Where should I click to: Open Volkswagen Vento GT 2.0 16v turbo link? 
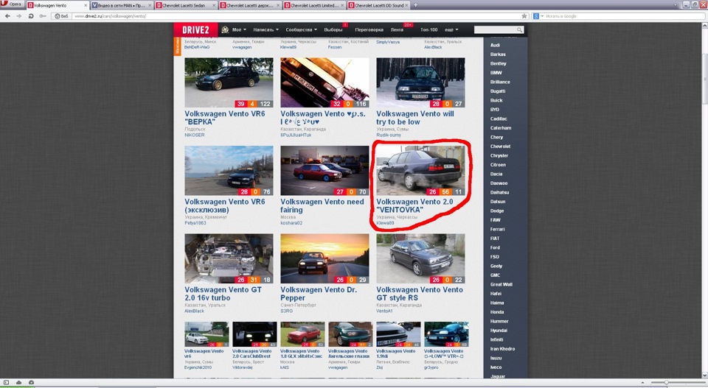tap(223, 293)
